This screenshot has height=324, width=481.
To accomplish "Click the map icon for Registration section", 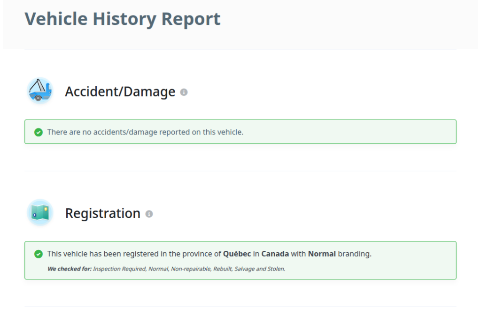I will click(40, 212).
